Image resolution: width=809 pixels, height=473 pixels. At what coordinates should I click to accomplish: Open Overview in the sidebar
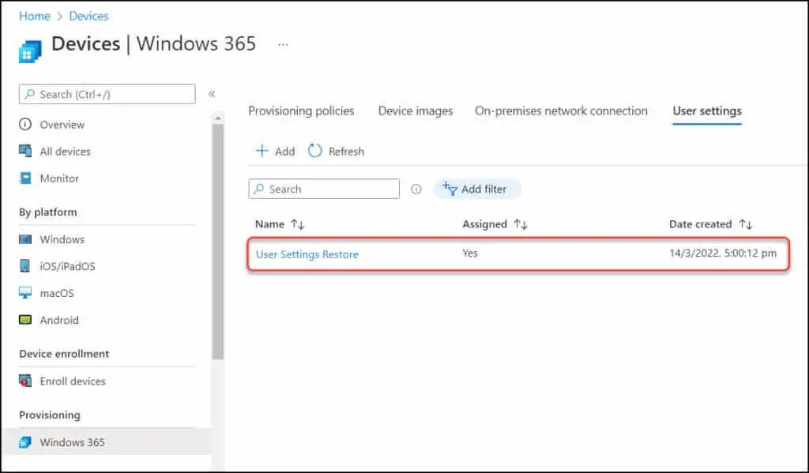[62, 125]
